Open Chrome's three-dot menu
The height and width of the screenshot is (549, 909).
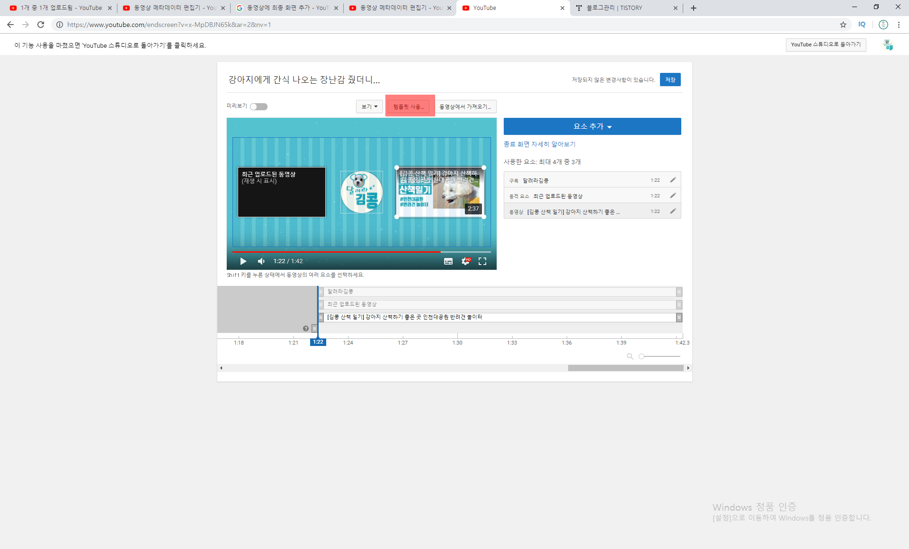899,25
